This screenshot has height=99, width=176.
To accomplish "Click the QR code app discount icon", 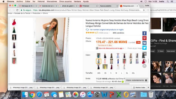I will click(x=97, y=48).
